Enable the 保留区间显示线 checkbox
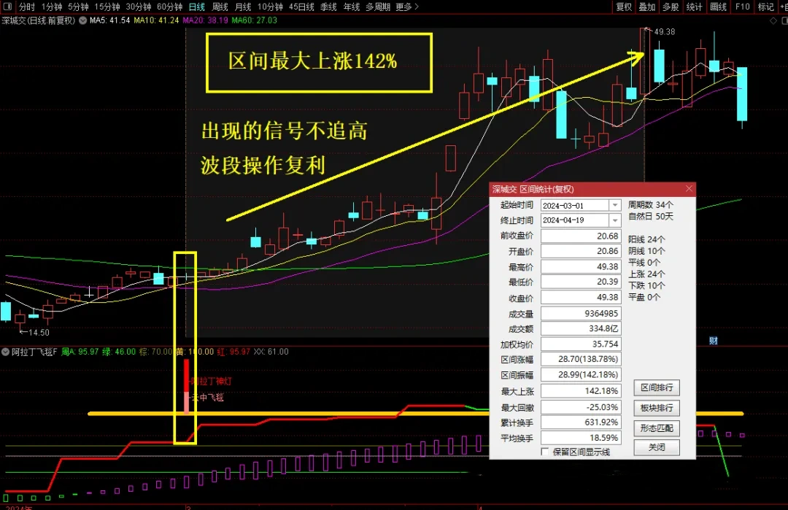The width and height of the screenshot is (788, 510). pos(544,452)
